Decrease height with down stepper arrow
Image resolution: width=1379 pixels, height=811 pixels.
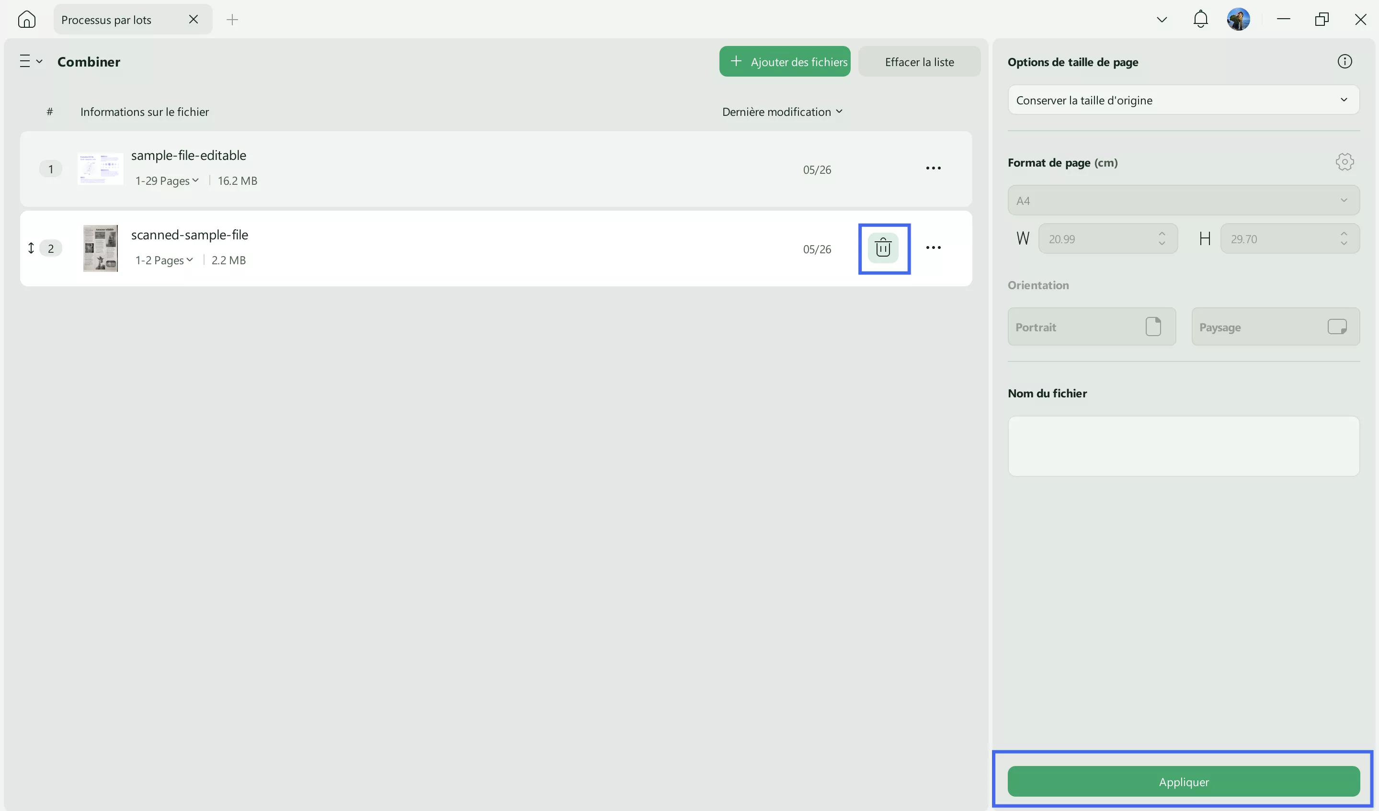[1344, 243]
